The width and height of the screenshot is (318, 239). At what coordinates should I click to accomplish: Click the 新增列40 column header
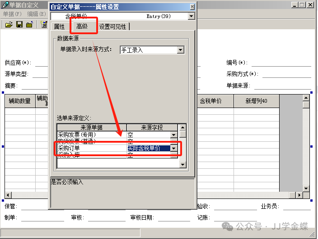pyautogui.click(x=256, y=101)
